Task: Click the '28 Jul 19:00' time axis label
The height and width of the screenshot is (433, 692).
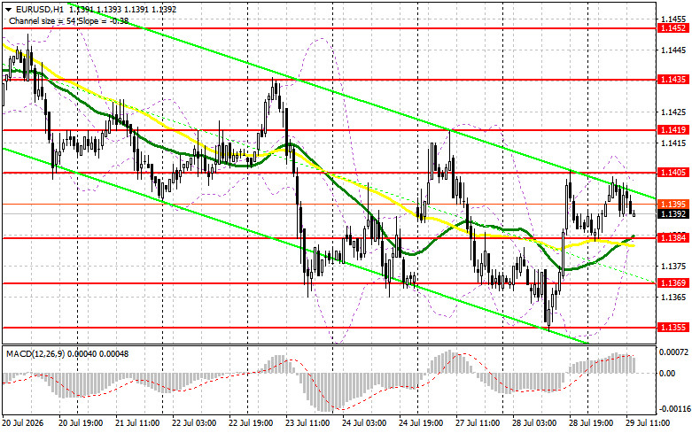Action: tap(591, 423)
